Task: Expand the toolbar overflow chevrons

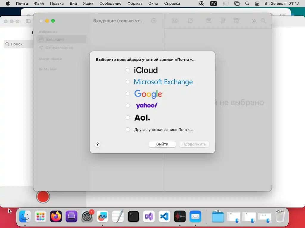Action: pos(254,21)
